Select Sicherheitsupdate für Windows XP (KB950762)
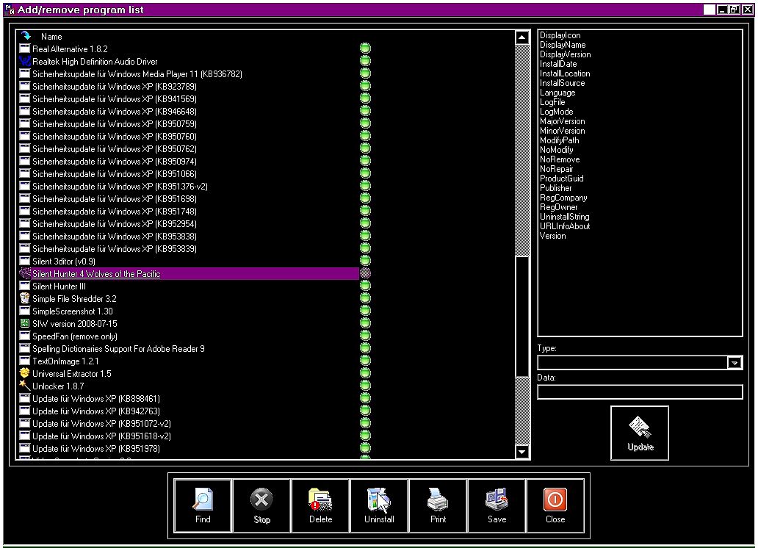The width and height of the screenshot is (758, 548). [115, 149]
